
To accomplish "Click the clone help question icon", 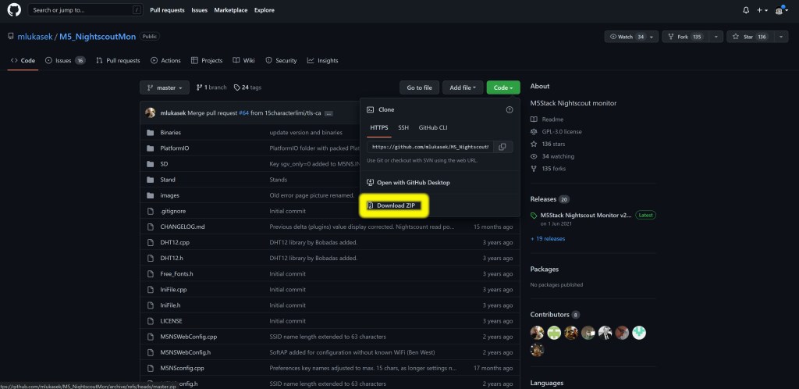I will (510, 110).
